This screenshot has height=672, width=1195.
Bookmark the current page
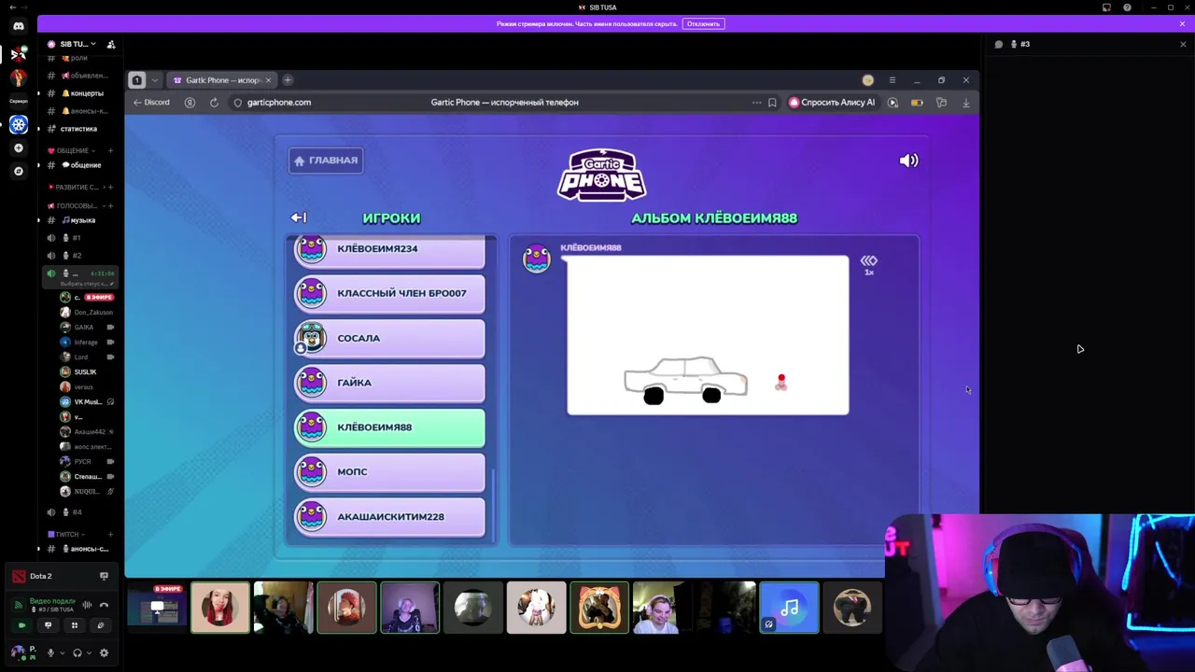click(772, 103)
